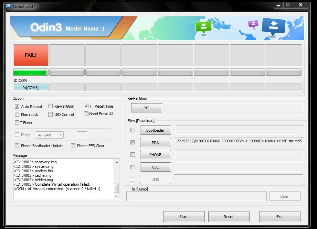Click the CSC file button
The width and height of the screenshot is (317, 229).
pos(156,167)
